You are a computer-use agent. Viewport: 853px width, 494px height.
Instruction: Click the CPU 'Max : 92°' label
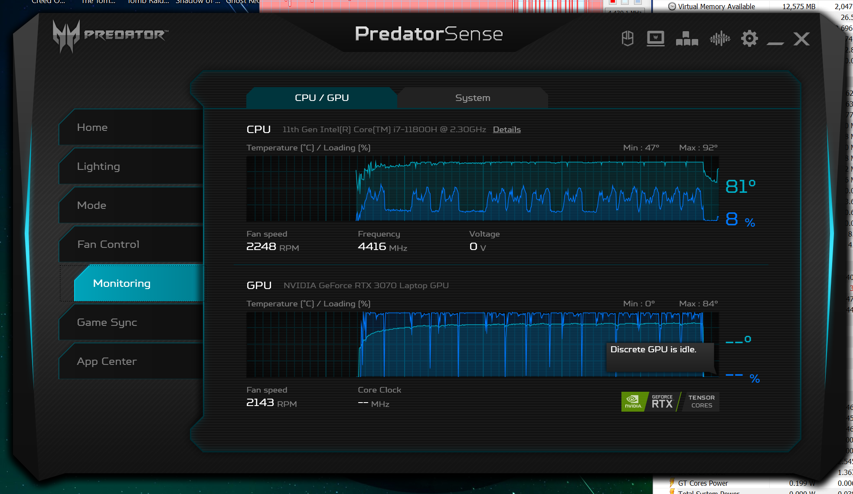698,148
